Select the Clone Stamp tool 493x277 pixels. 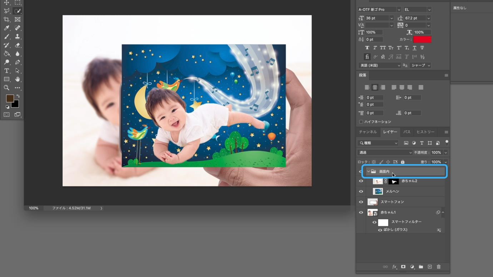18,36
